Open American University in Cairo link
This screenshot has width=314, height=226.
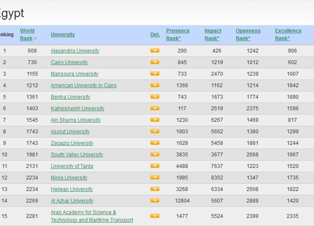(x=83, y=85)
